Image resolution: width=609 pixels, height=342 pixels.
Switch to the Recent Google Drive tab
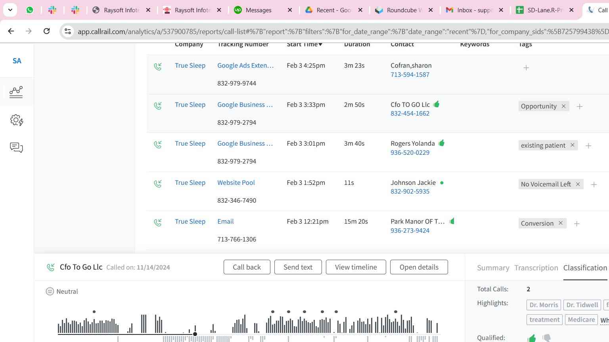[x=334, y=10]
